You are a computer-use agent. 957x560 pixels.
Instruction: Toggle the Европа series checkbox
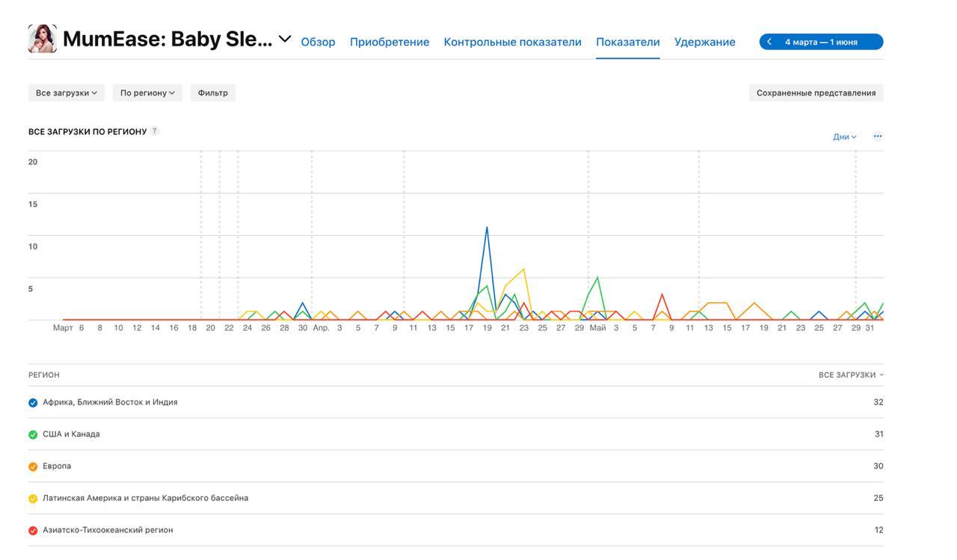coord(33,467)
